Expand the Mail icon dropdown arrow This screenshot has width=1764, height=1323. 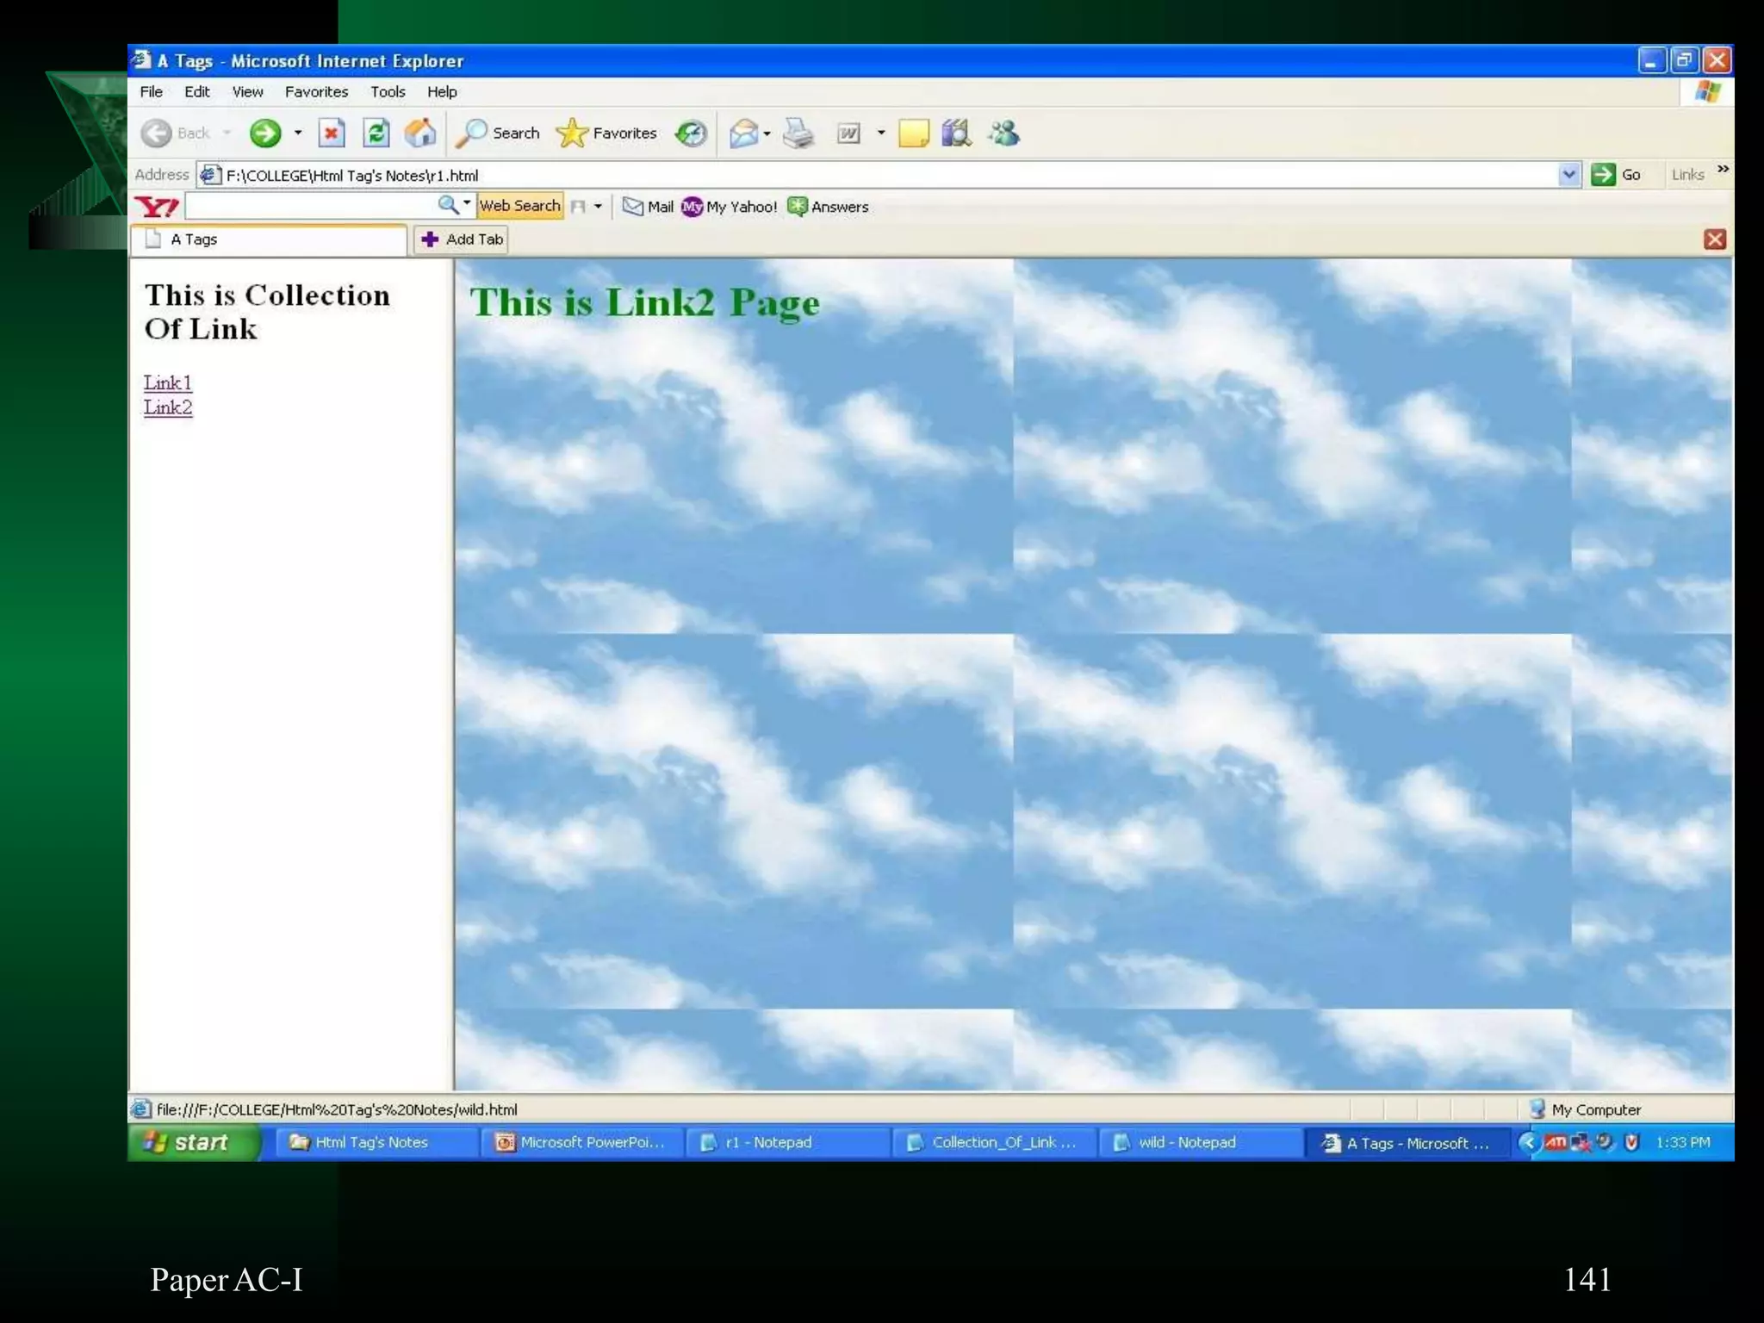(x=767, y=134)
